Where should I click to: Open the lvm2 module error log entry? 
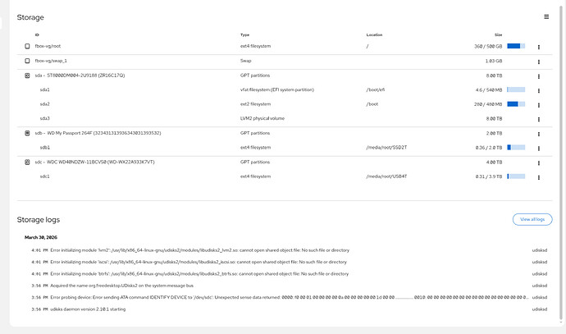289,250
